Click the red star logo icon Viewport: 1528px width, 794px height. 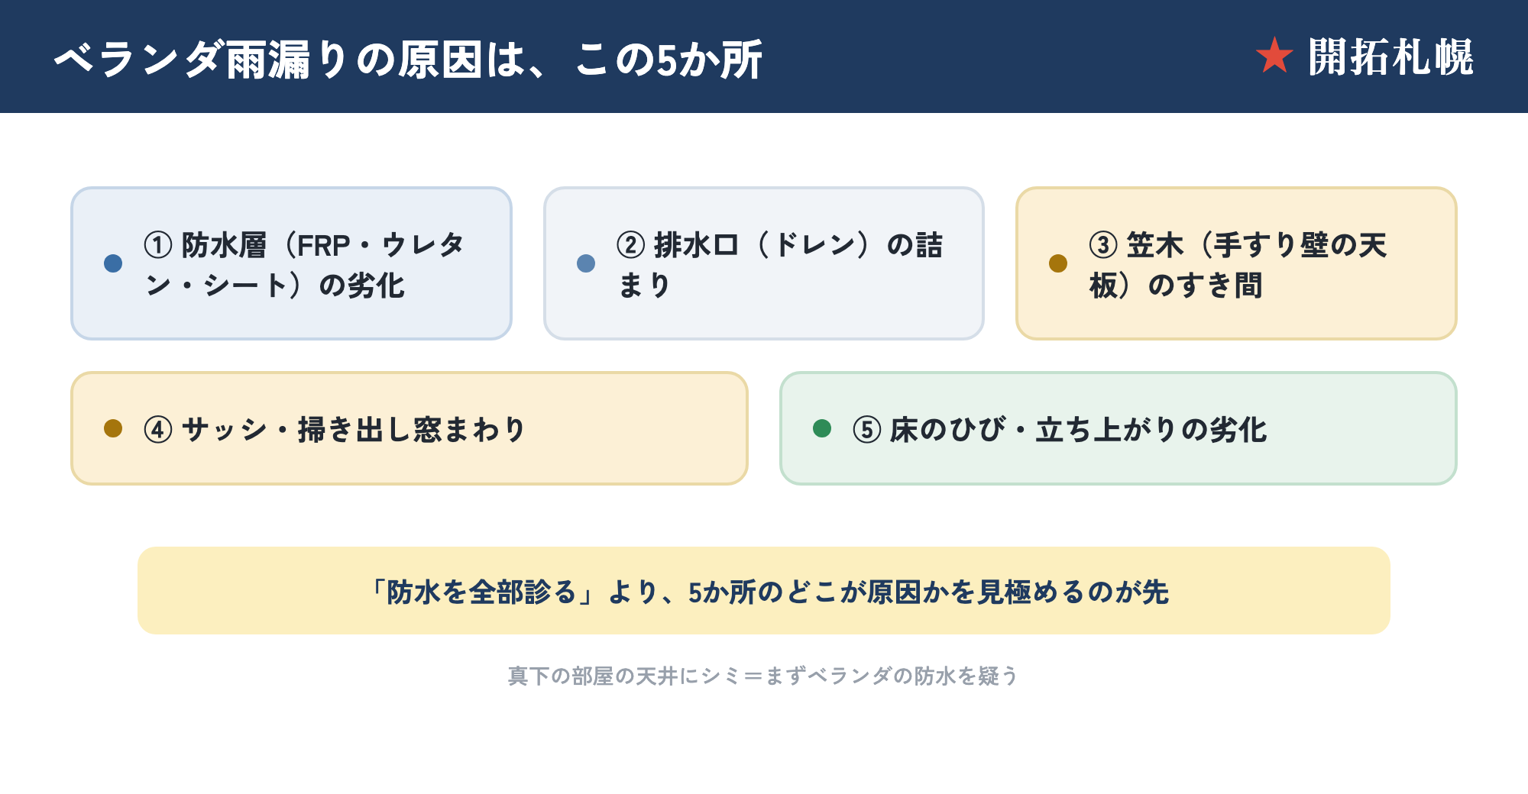tap(1274, 56)
